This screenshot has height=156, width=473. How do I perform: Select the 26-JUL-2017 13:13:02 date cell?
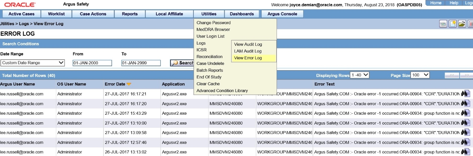(125, 152)
